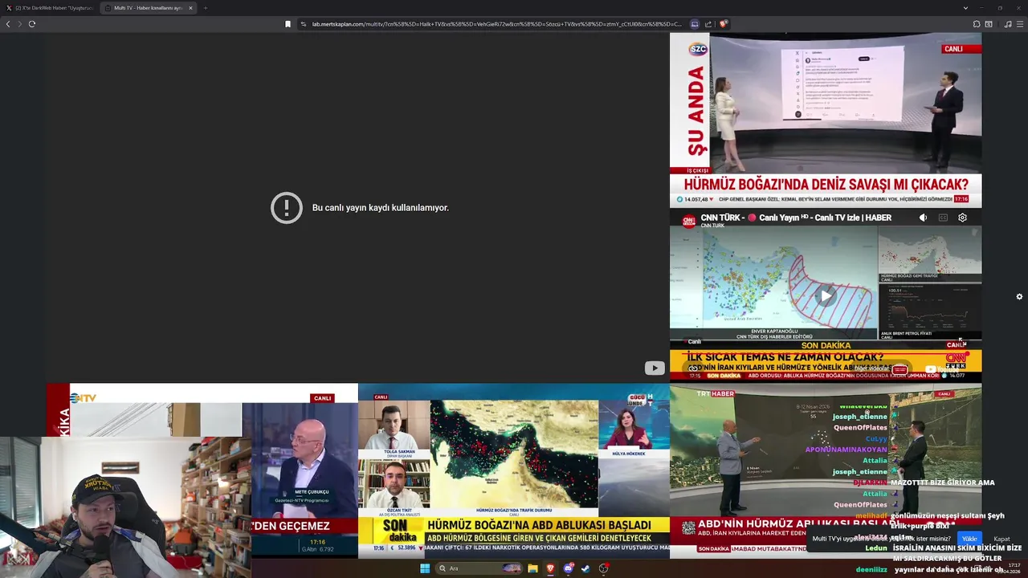
Task: Reload the current page
Action: pyautogui.click(x=32, y=24)
